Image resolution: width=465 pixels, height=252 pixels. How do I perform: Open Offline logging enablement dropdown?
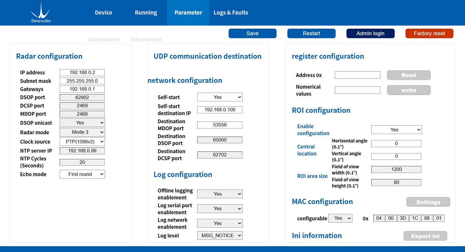[x=220, y=194]
